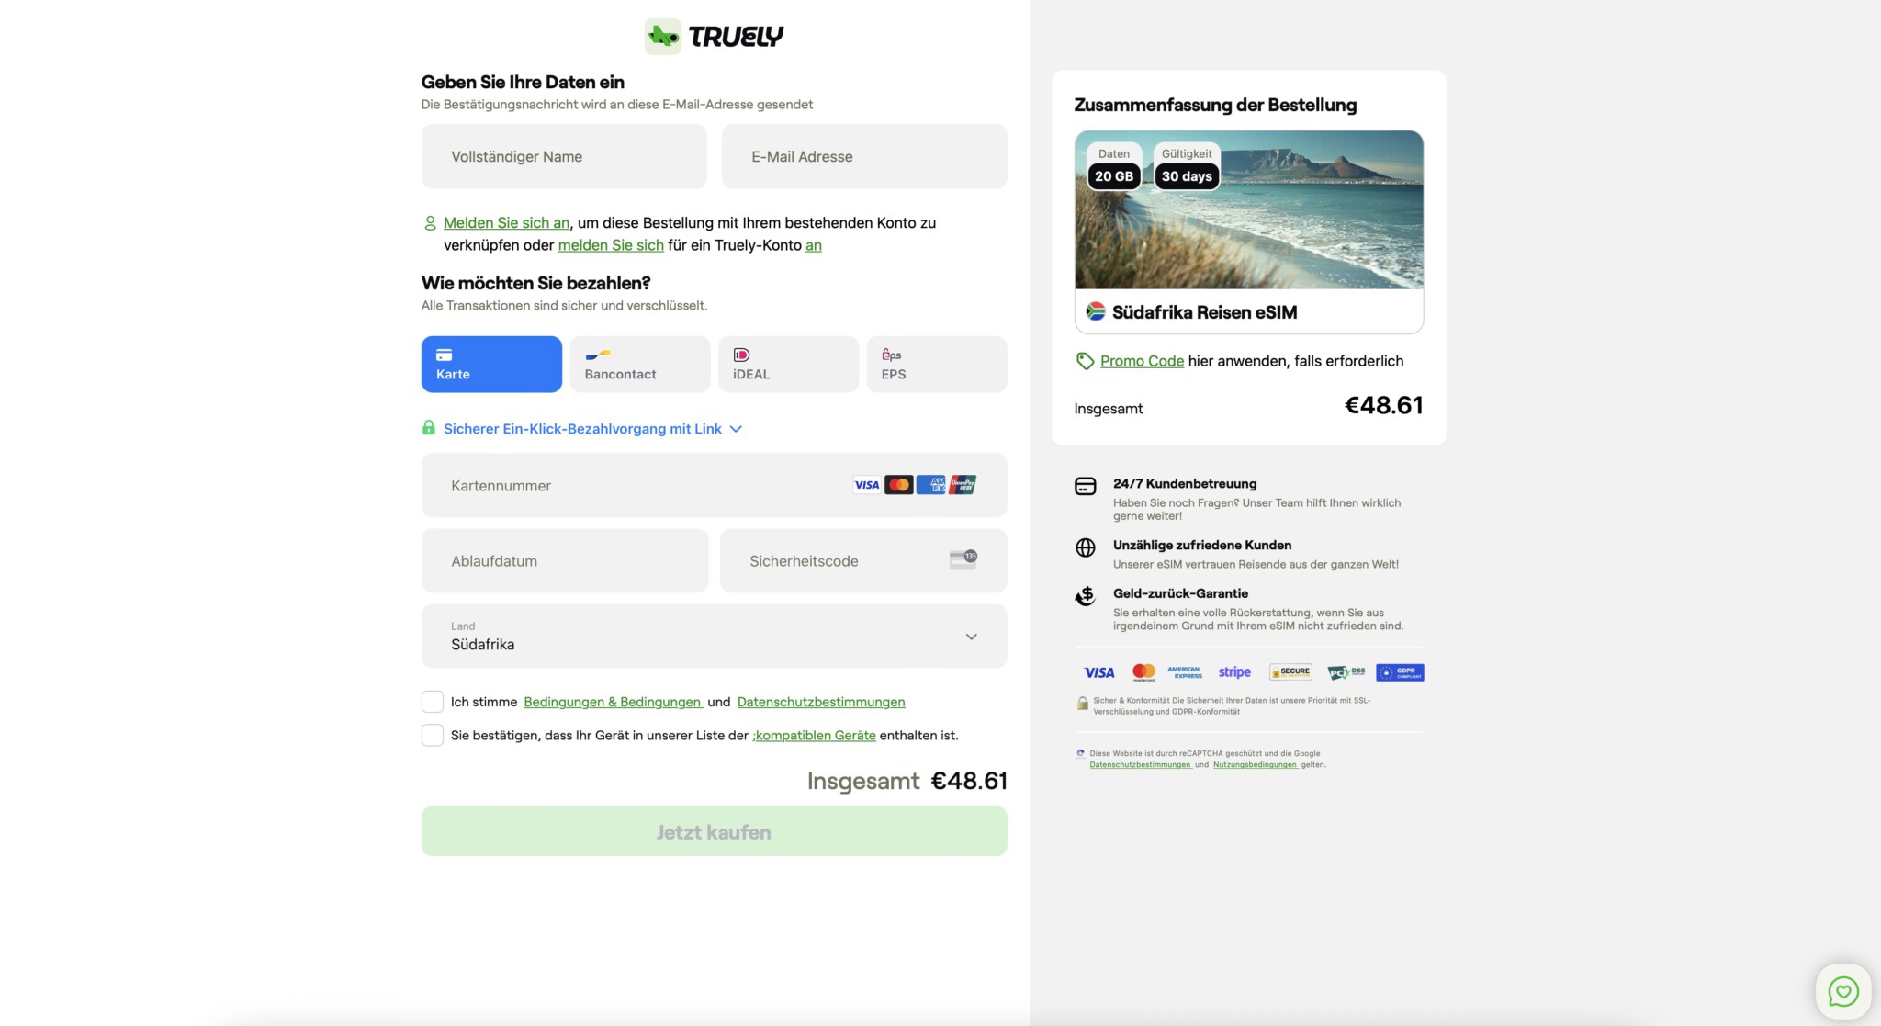The height and width of the screenshot is (1026, 1881).
Task: Check the terms and conditions agreement box
Action: [x=433, y=702]
